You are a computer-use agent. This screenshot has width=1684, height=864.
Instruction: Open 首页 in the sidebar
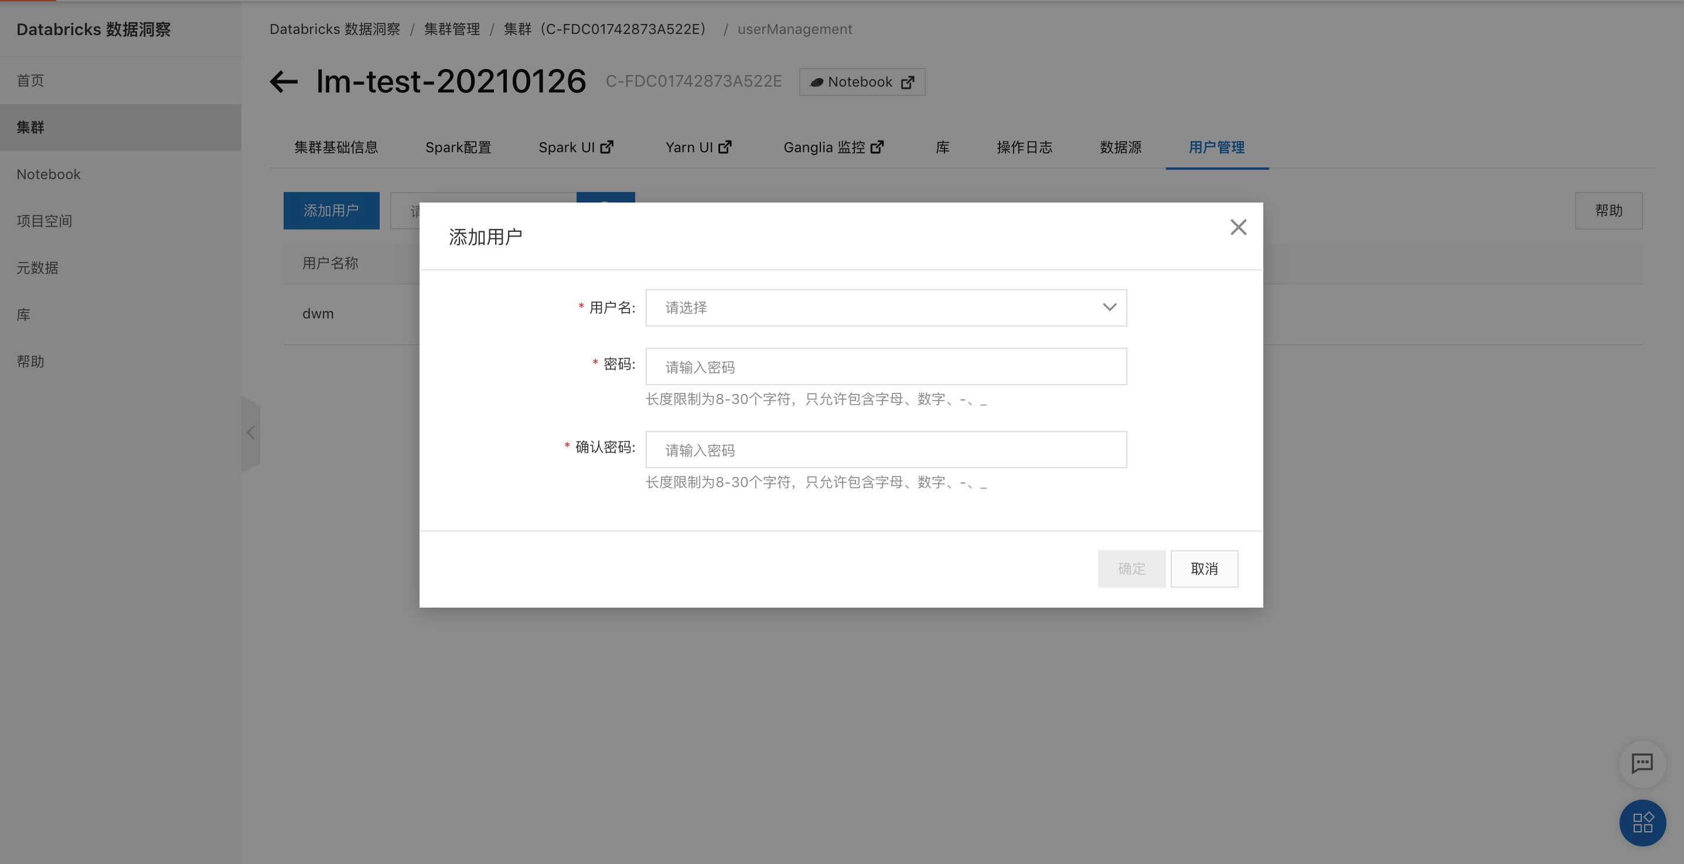tap(120, 80)
